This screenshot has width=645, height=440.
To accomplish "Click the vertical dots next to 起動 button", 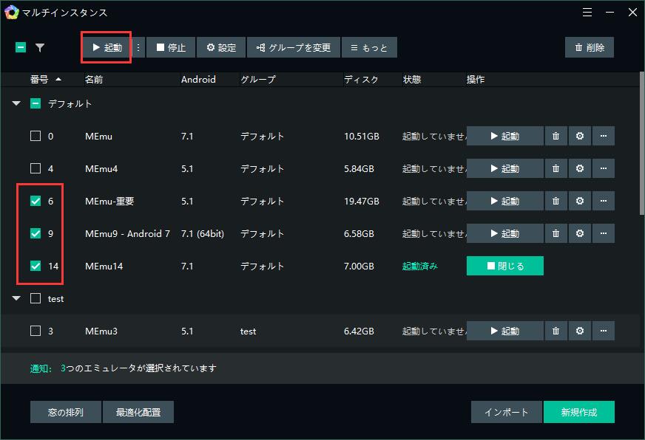I will click(x=138, y=47).
